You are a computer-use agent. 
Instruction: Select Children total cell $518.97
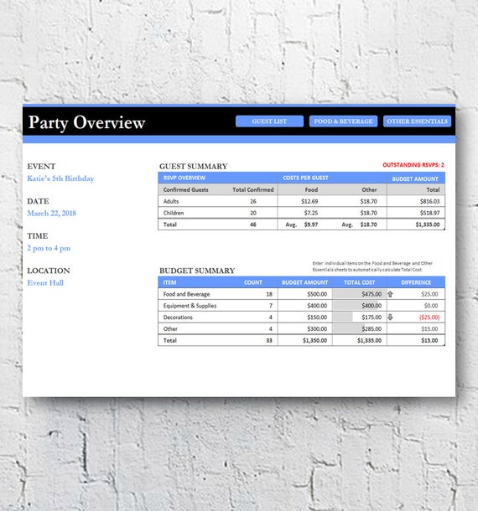tap(429, 213)
